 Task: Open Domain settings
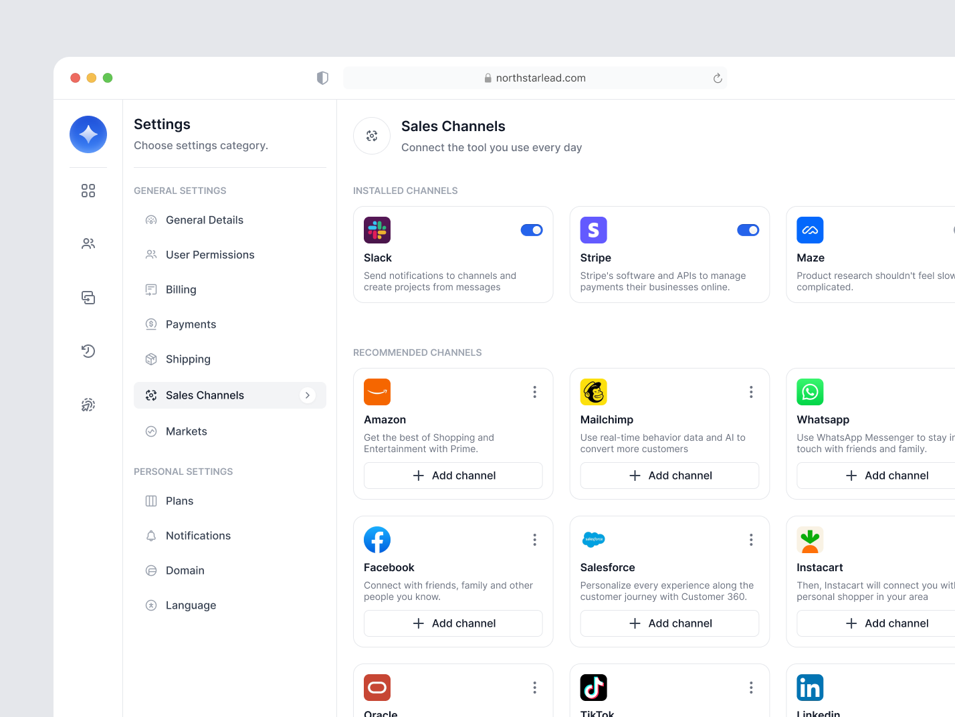pos(230,571)
